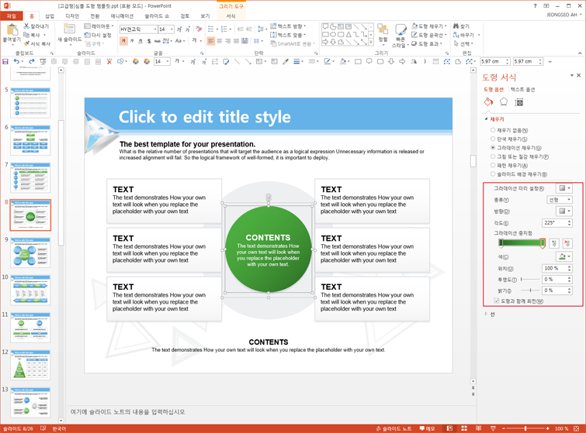Select Picture or texture fill (그림 또는 질감 채우기) radio
The height and width of the screenshot is (433, 586).
(493, 156)
